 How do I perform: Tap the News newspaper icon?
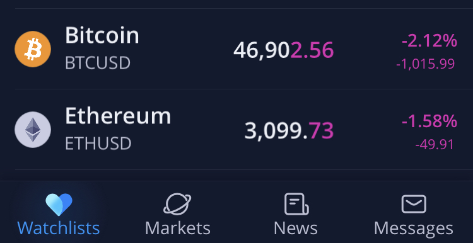[x=296, y=204]
